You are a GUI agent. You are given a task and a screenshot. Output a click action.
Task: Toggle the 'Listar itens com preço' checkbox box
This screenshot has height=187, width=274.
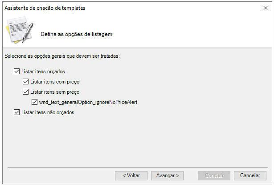tap(25, 82)
